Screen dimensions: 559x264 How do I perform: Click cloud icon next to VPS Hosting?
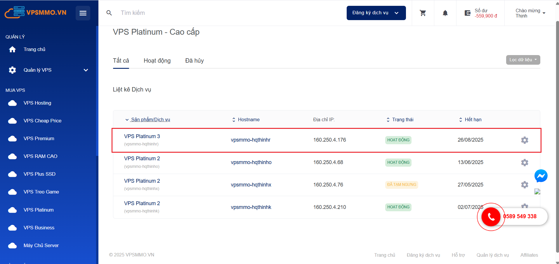[12, 103]
